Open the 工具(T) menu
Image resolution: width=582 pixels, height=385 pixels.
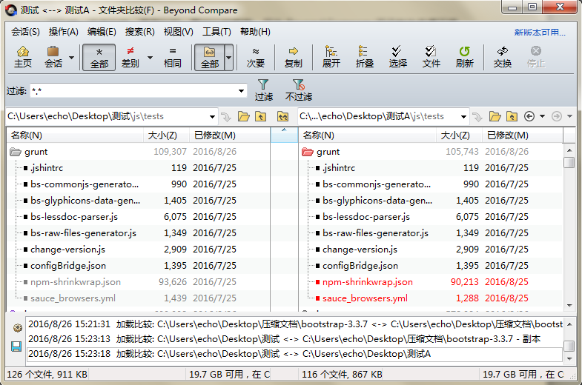click(x=216, y=32)
